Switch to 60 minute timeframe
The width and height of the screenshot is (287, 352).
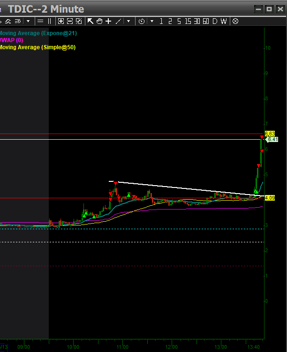point(206,22)
